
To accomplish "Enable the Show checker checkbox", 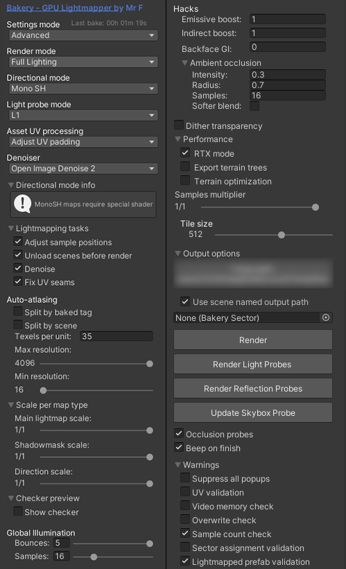I will click(18, 511).
